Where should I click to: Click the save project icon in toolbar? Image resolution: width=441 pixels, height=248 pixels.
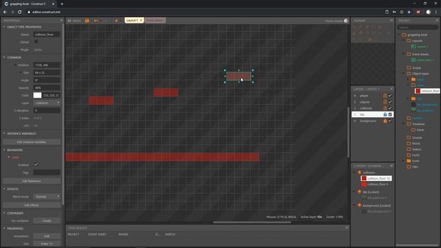point(87,21)
